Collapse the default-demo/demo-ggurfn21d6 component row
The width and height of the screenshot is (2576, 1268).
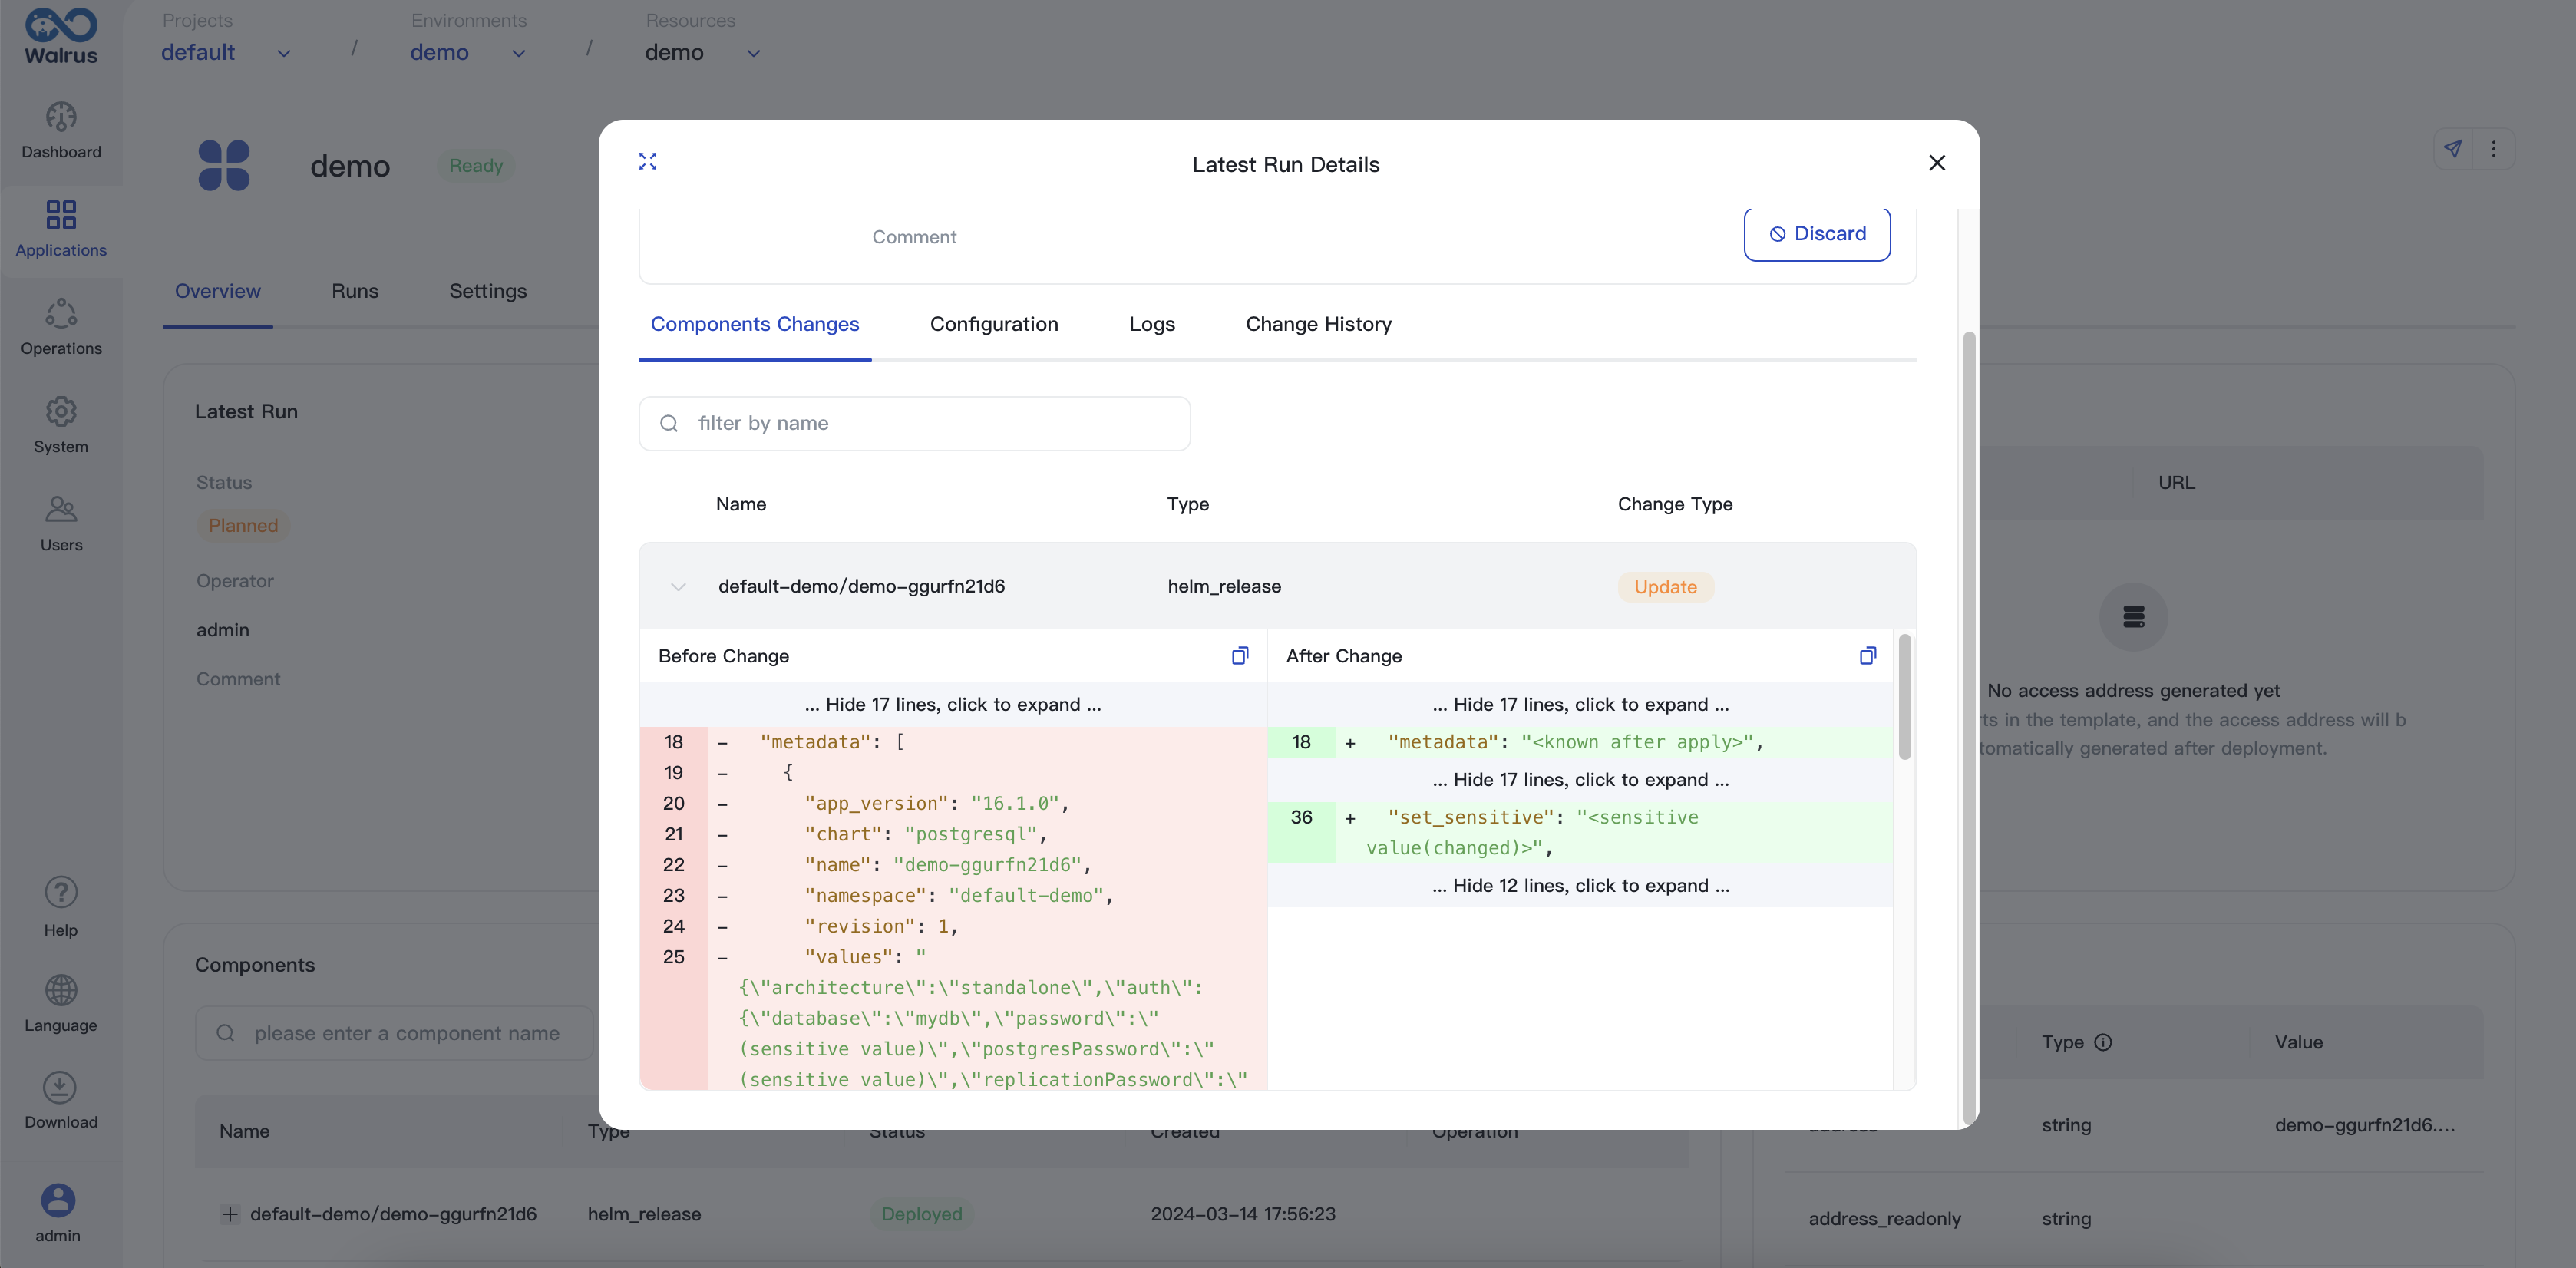pos(677,585)
